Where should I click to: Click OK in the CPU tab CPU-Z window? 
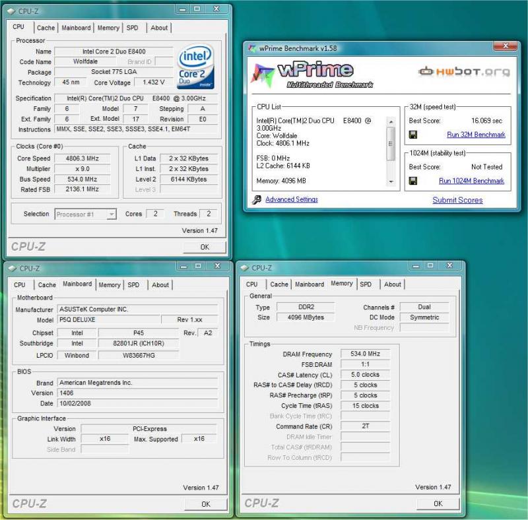pyautogui.click(x=205, y=247)
